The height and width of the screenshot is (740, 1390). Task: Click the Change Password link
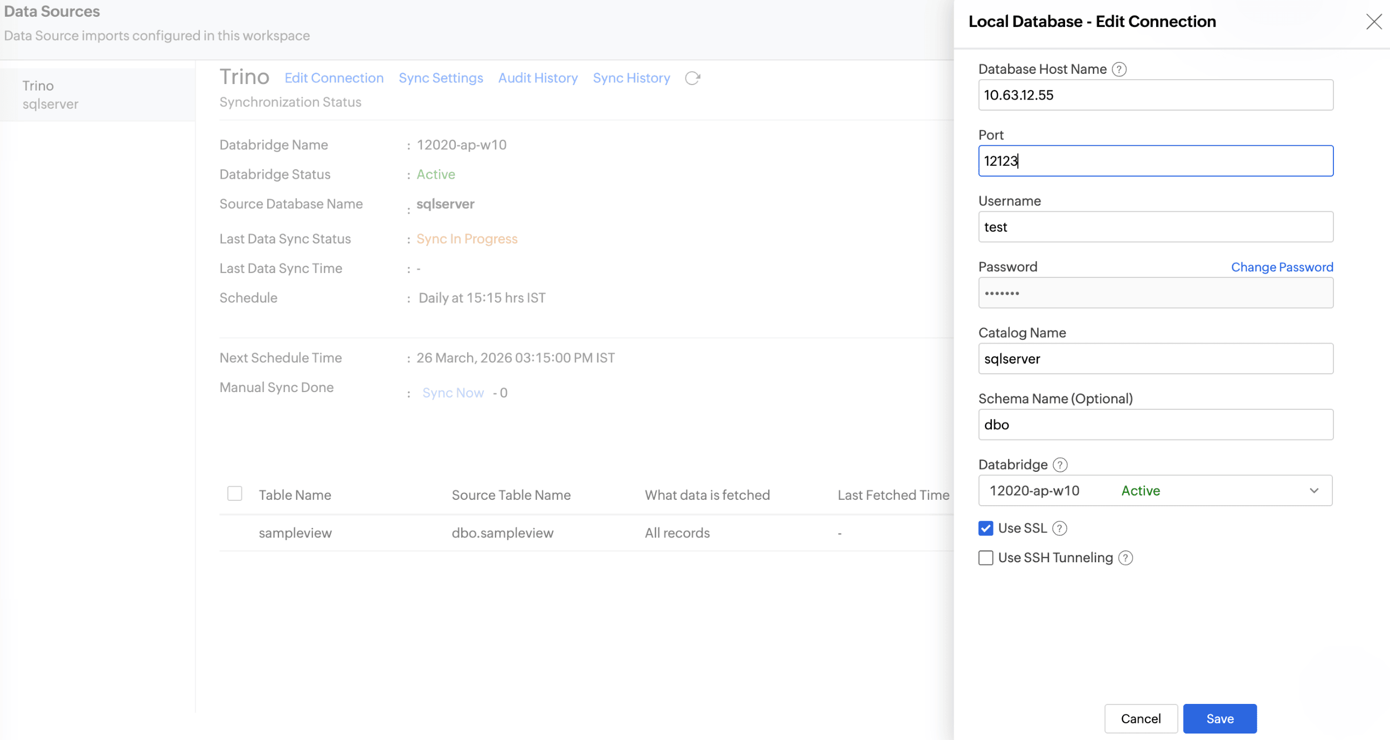pos(1282,267)
